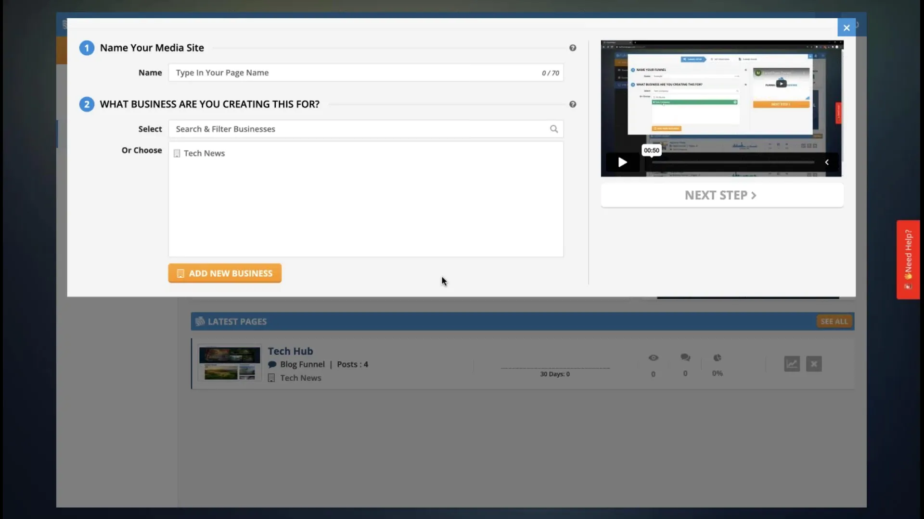Type in the page Name field
The image size is (924, 519).
tap(356, 73)
